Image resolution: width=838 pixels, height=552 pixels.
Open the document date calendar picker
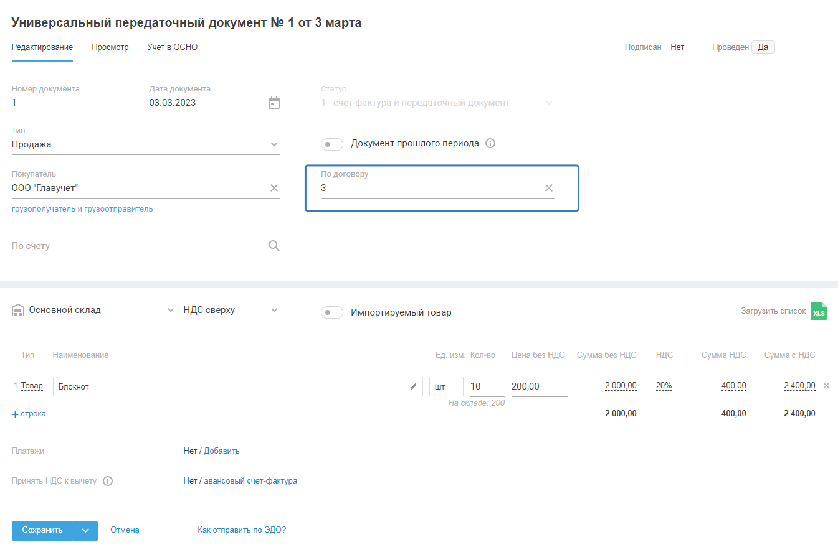274,103
